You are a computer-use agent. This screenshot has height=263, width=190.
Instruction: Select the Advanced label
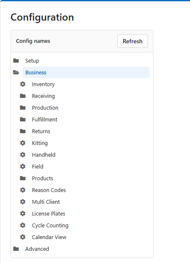37,249
